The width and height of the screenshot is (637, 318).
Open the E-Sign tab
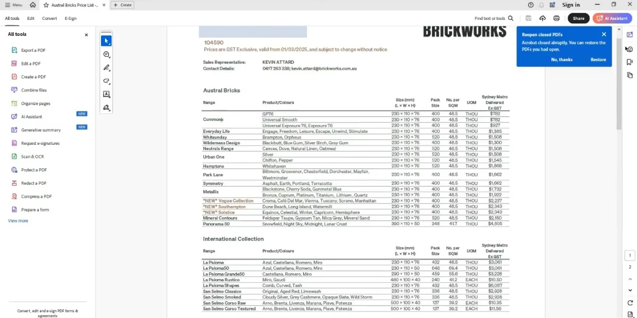tap(71, 18)
